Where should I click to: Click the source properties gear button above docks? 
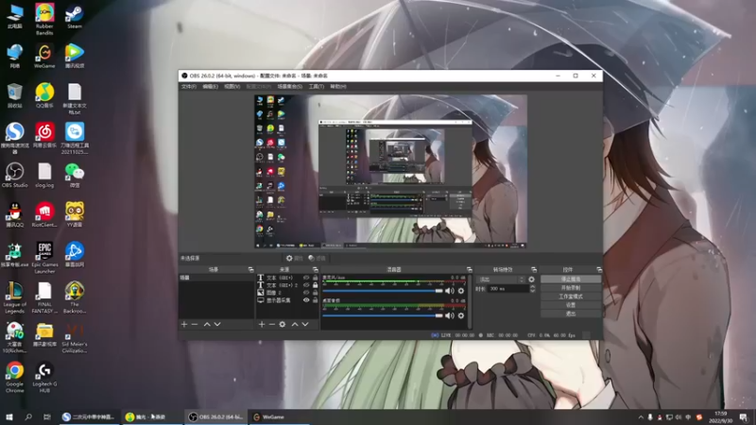[294, 258]
